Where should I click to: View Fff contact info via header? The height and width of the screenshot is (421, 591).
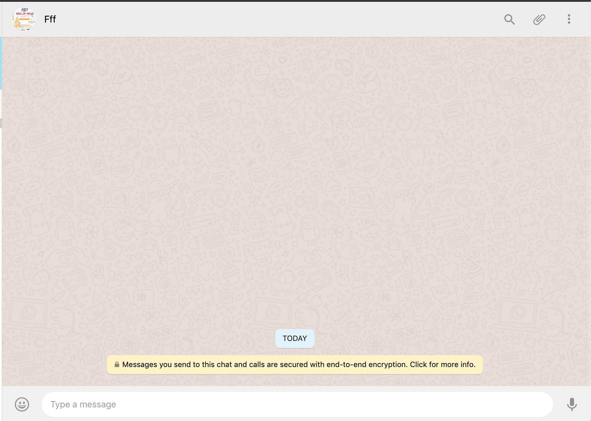coord(50,19)
